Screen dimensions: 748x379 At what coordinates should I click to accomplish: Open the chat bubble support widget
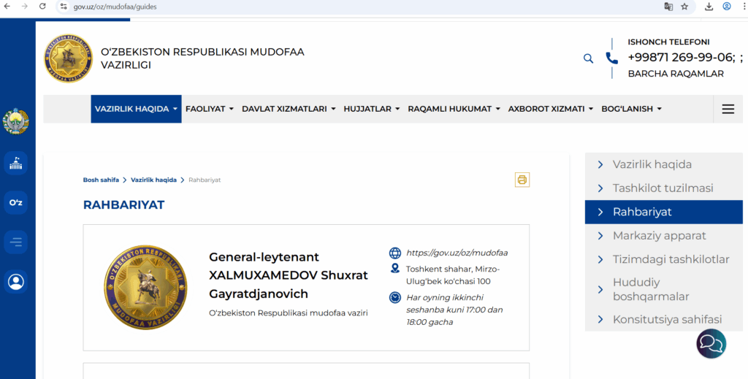click(x=711, y=343)
